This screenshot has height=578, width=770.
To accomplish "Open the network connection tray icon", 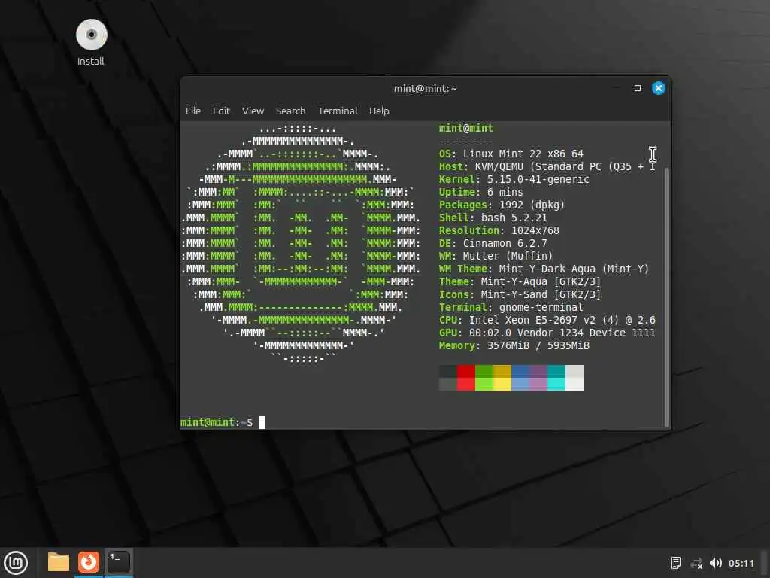I will point(696,563).
